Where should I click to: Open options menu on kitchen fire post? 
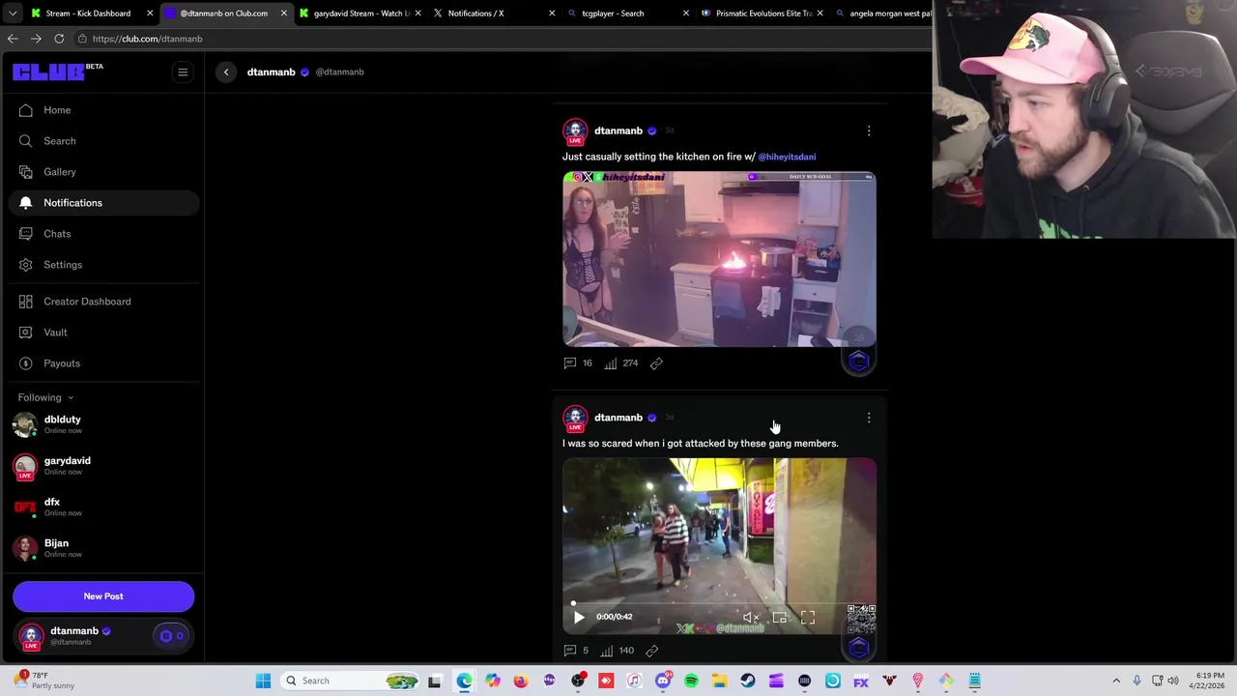click(x=869, y=130)
